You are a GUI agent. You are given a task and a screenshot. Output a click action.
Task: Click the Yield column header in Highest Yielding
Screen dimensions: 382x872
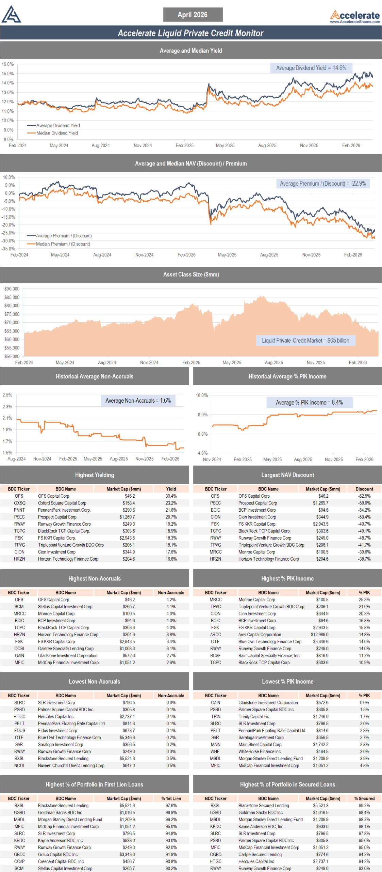click(x=171, y=489)
